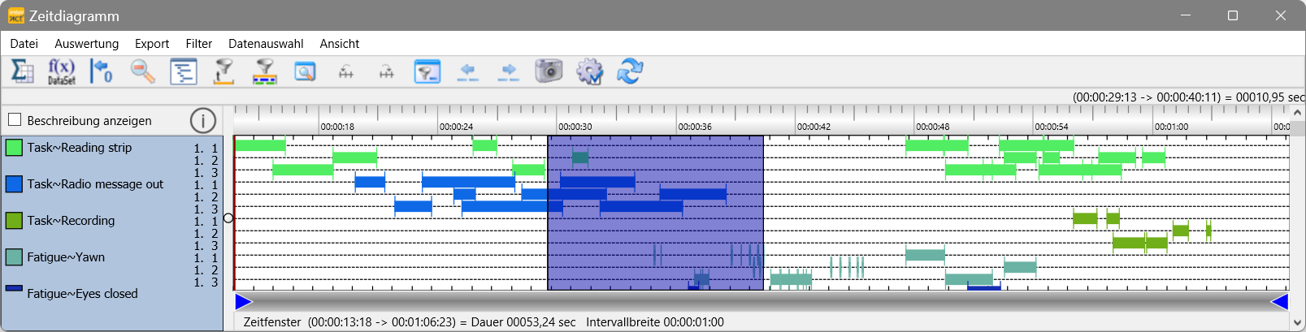
Task: Select the Fatigue~Yawn legend label
Action: click(x=66, y=257)
